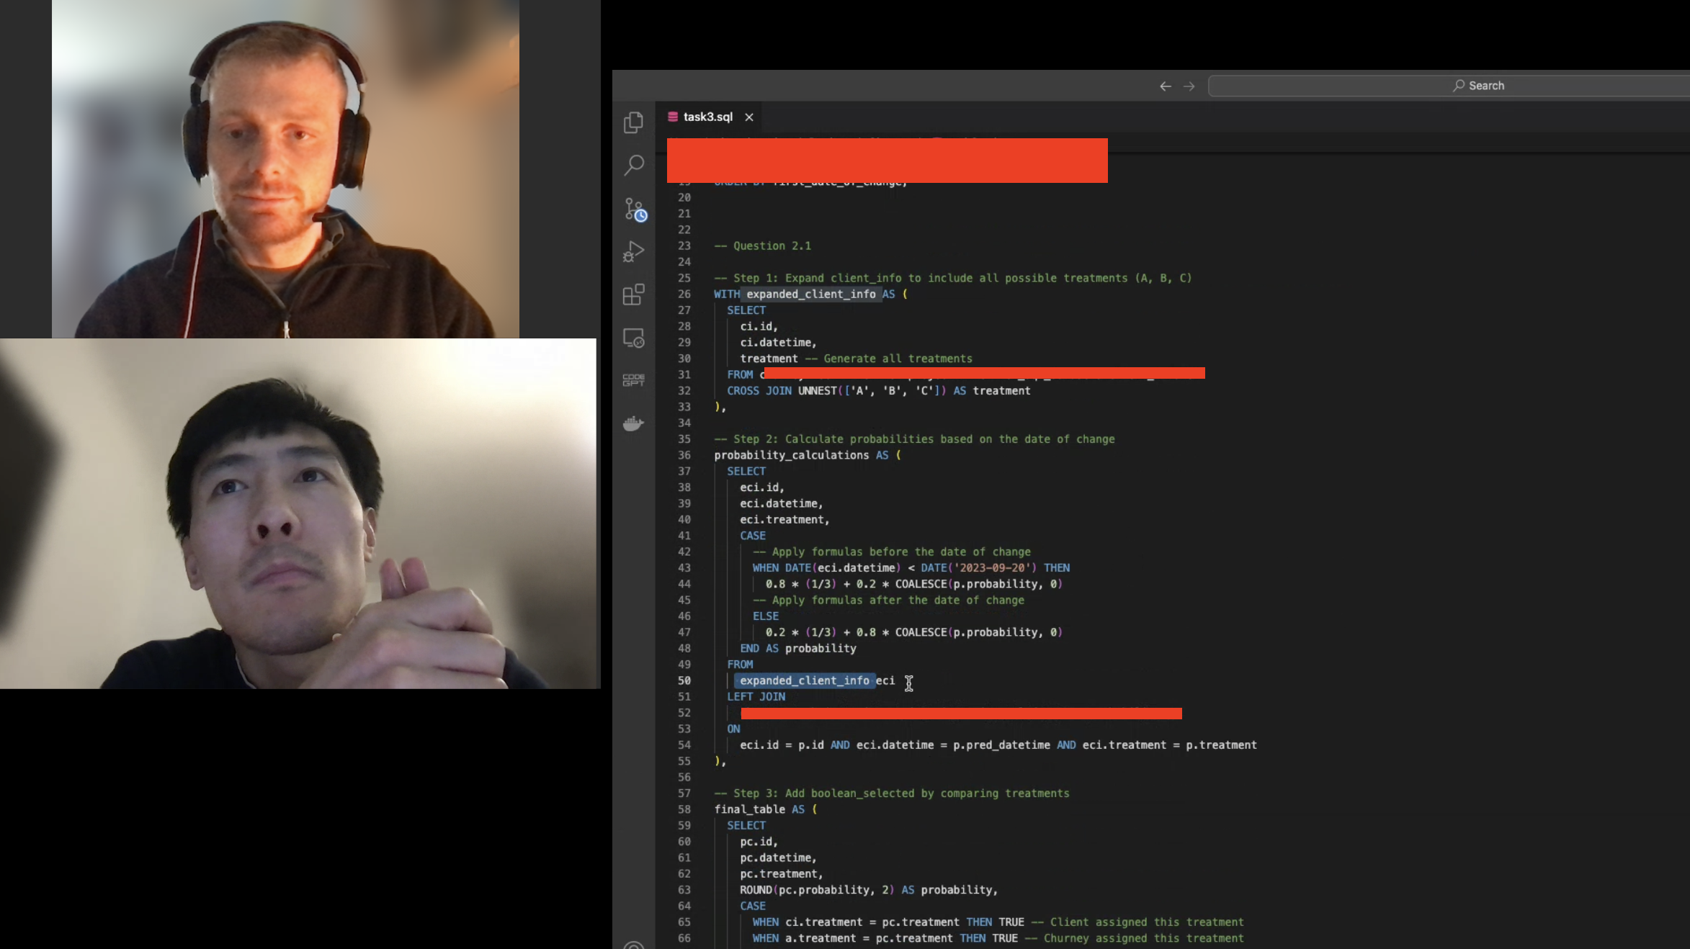Click 'final_table AS (' on line 58
The image size is (1690, 949).
(765, 809)
